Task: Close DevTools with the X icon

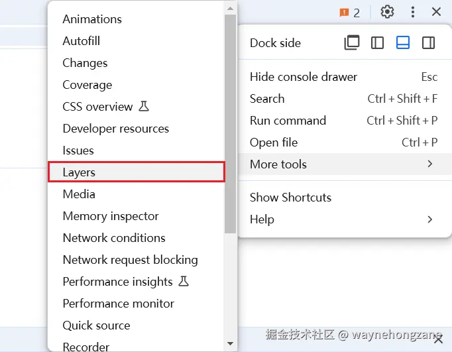Action: (436, 12)
